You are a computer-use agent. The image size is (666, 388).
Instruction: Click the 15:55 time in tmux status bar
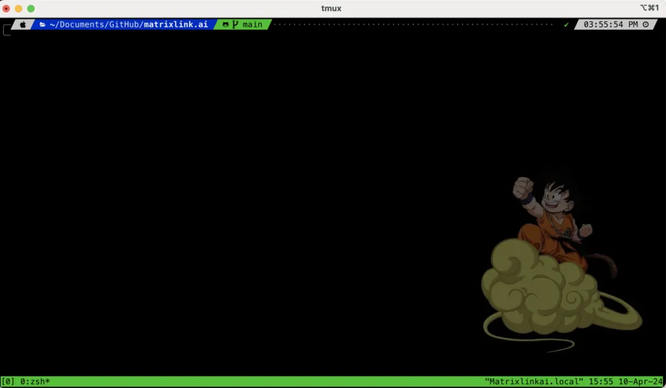tap(604, 382)
